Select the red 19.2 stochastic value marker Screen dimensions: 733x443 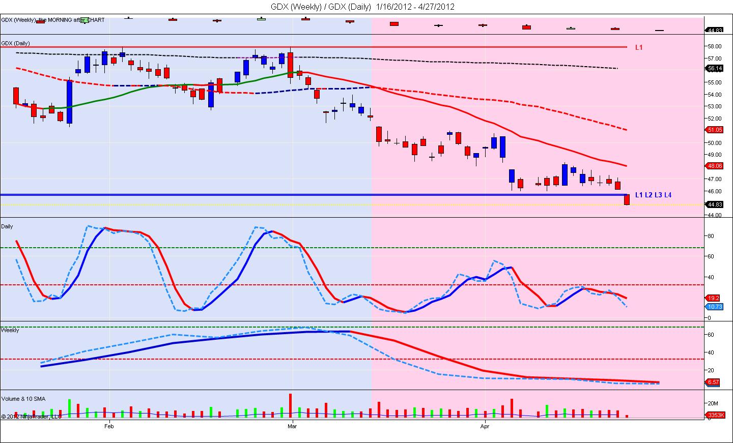point(714,298)
